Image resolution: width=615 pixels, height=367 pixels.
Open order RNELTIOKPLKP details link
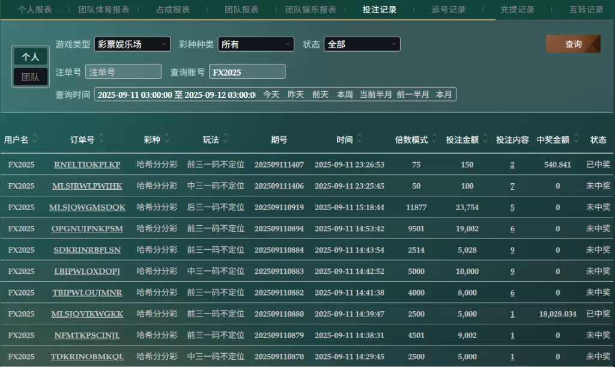[x=87, y=165]
